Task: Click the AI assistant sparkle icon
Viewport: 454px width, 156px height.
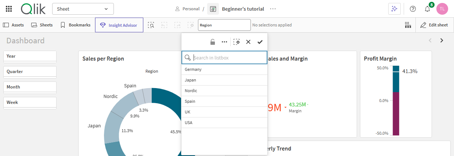Action: 394,9
